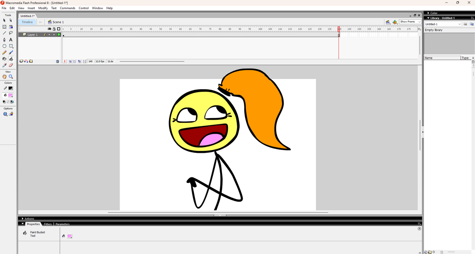This screenshot has height=254, width=475.
Task: Click the Timeline toggle button
Action: (27, 22)
